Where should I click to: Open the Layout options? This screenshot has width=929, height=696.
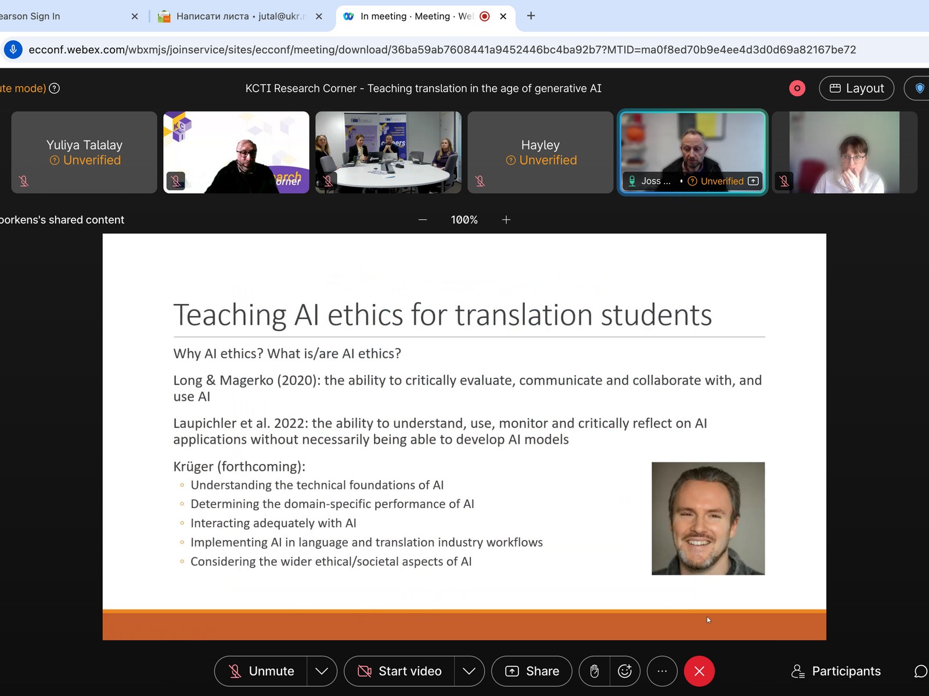[856, 88]
